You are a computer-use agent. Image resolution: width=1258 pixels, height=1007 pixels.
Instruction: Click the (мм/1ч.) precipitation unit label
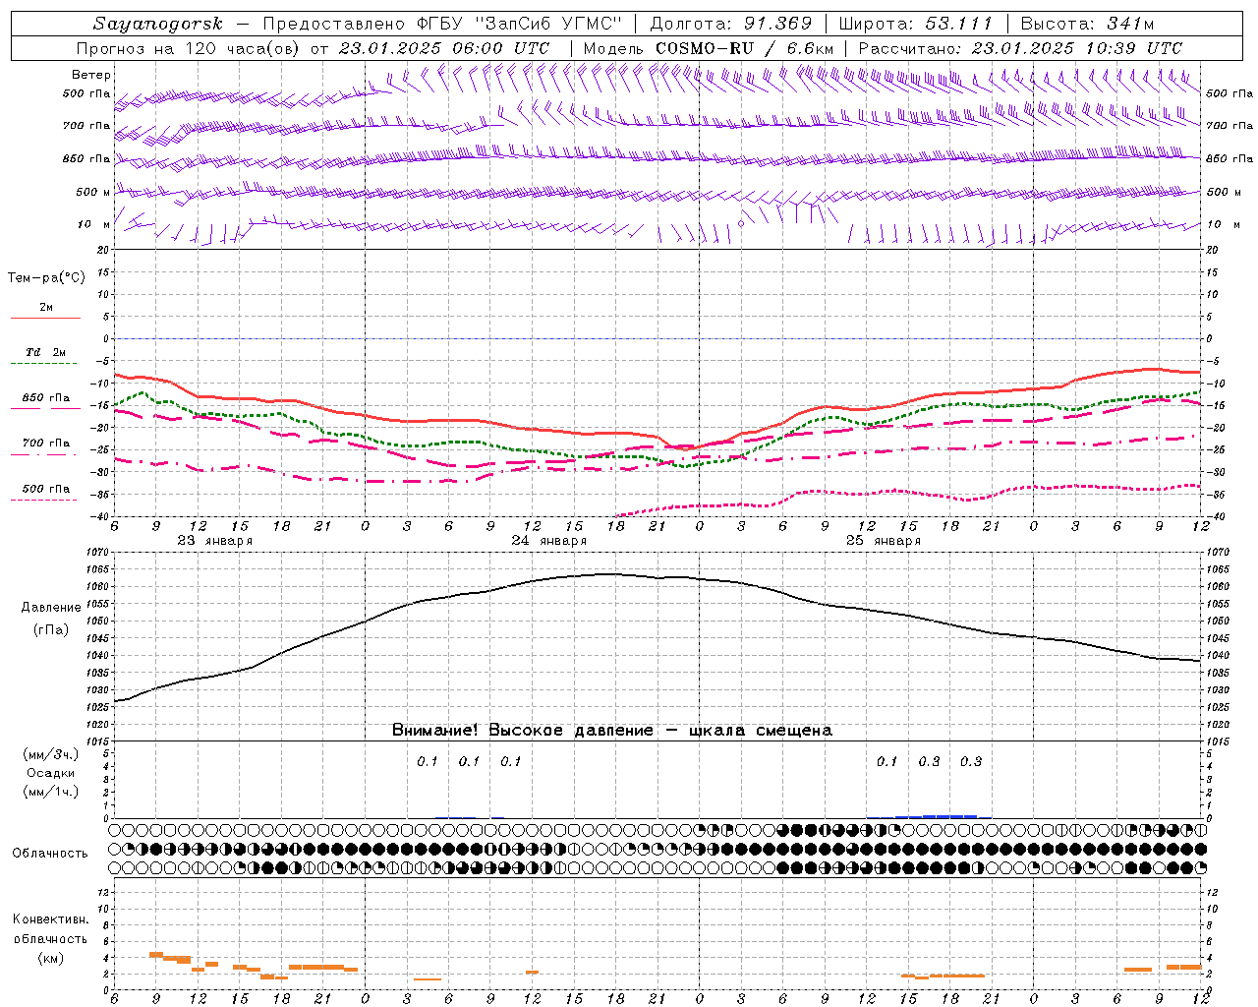(51, 792)
